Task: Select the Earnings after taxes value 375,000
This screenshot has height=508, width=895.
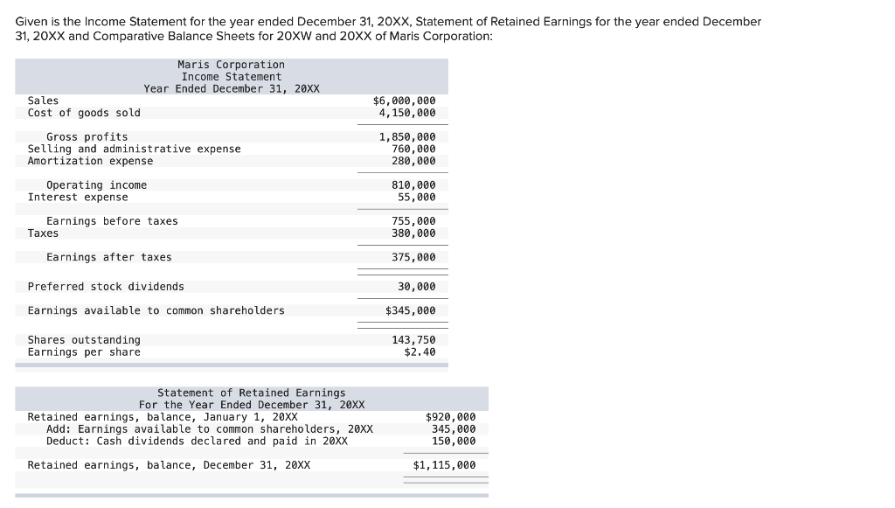Action: [x=416, y=256]
